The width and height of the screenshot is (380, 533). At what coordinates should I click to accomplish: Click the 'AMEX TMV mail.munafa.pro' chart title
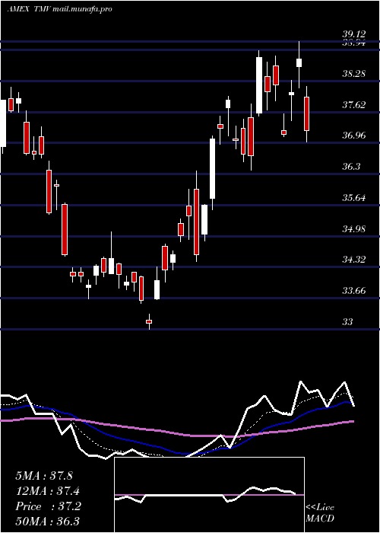click(x=60, y=9)
